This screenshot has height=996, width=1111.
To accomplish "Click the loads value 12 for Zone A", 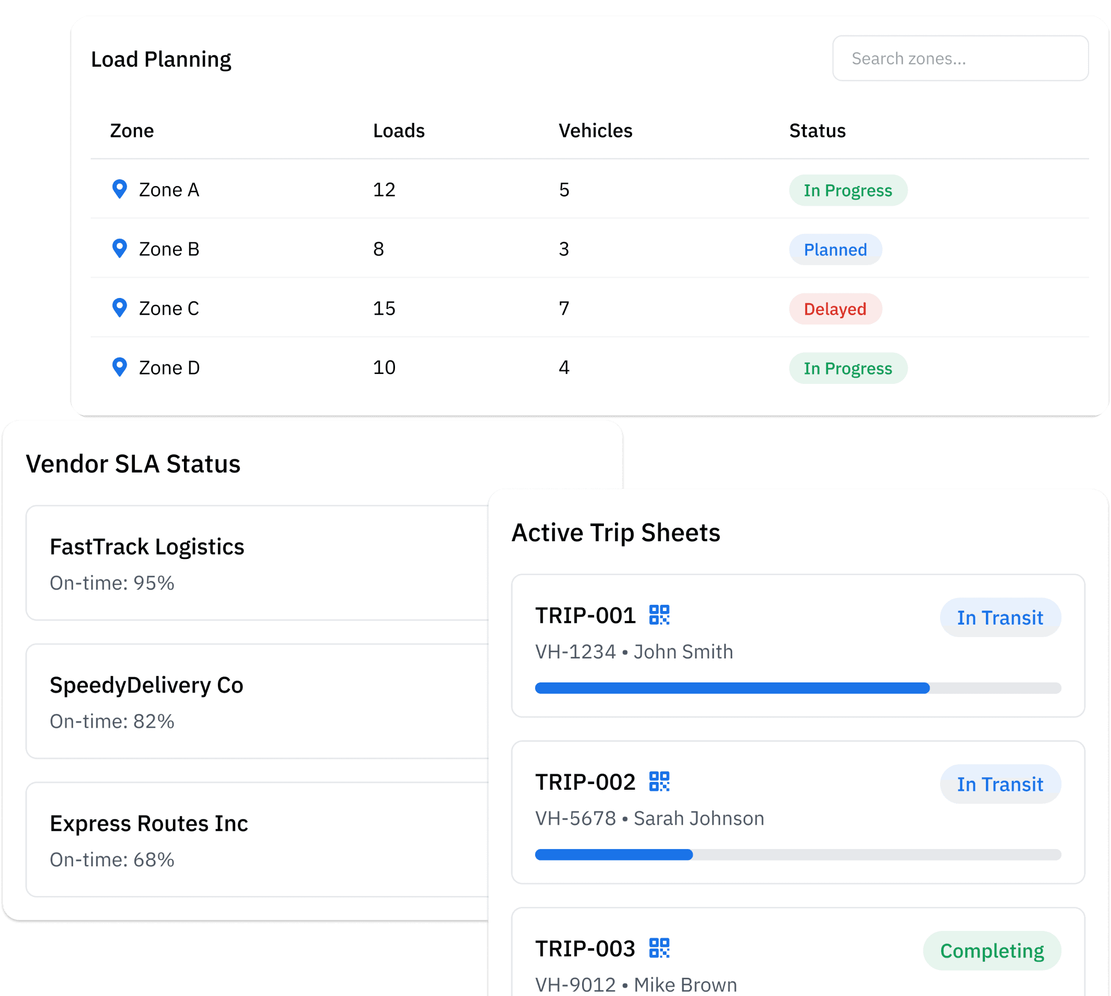I will pos(384,190).
